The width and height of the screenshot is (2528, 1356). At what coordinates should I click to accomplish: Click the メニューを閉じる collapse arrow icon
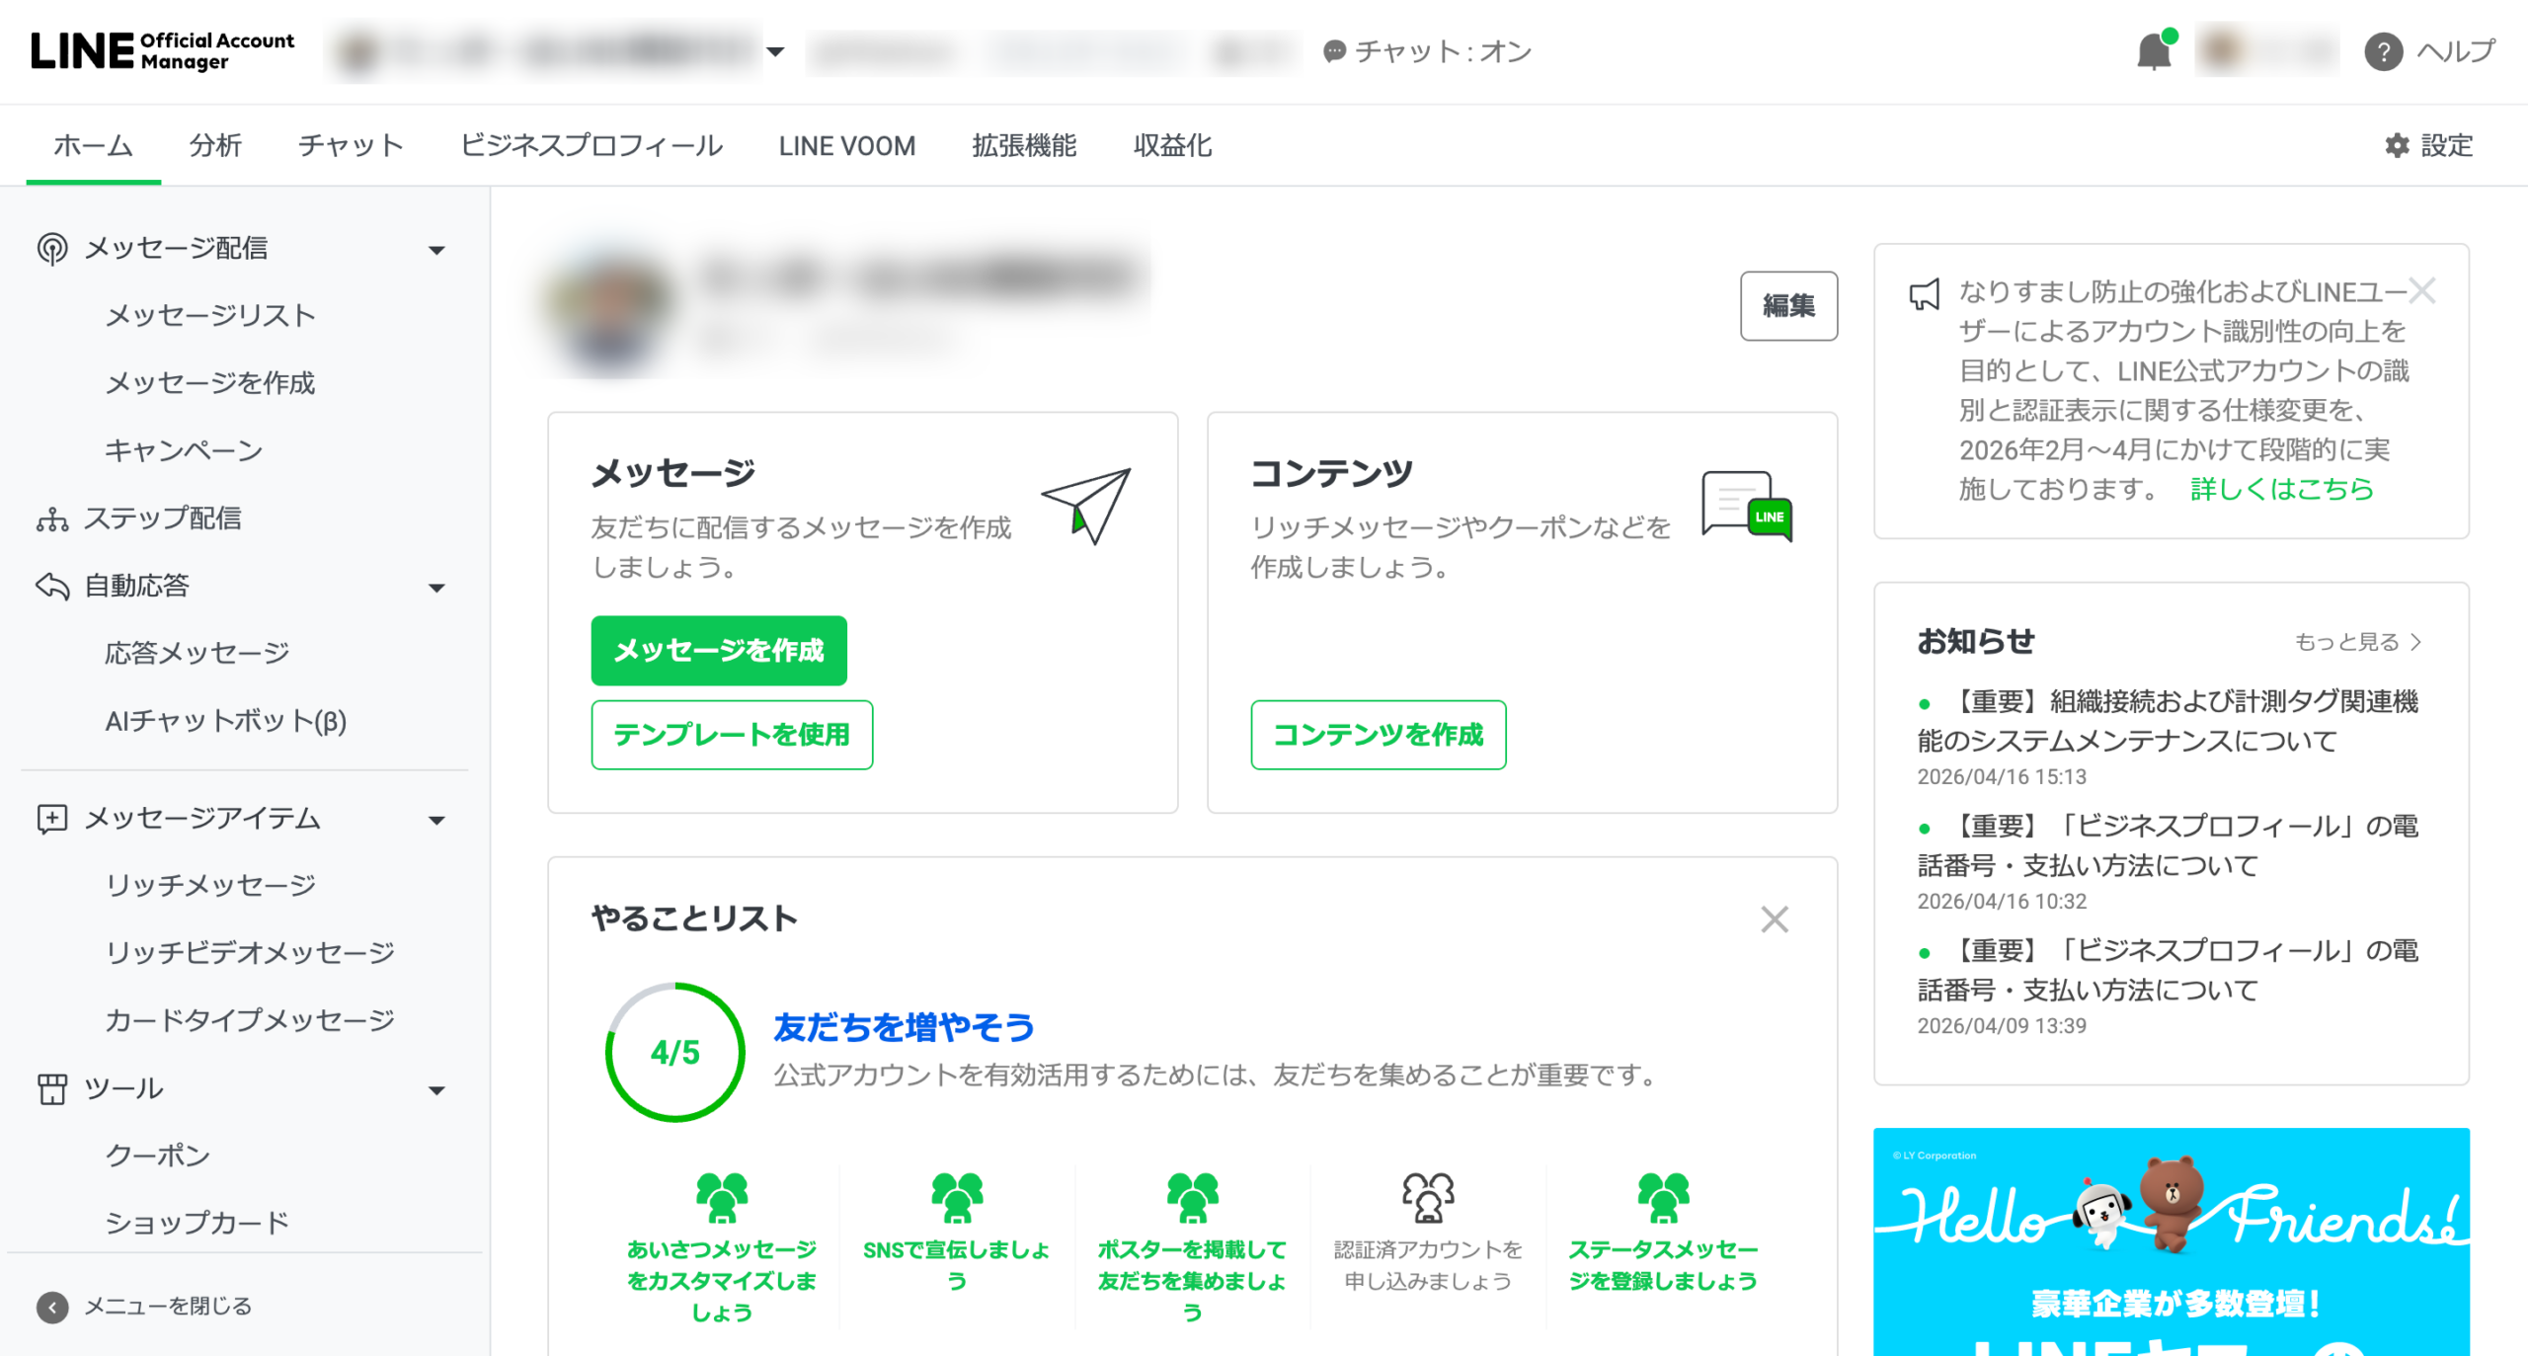[52, 1307]
